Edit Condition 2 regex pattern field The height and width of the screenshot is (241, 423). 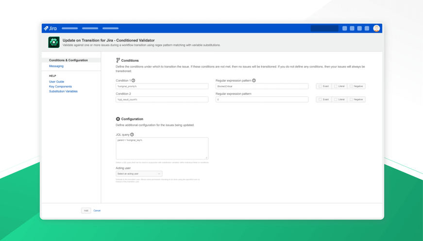[262, 100]
